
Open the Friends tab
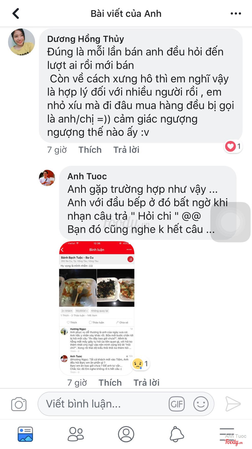pos(76,434)
